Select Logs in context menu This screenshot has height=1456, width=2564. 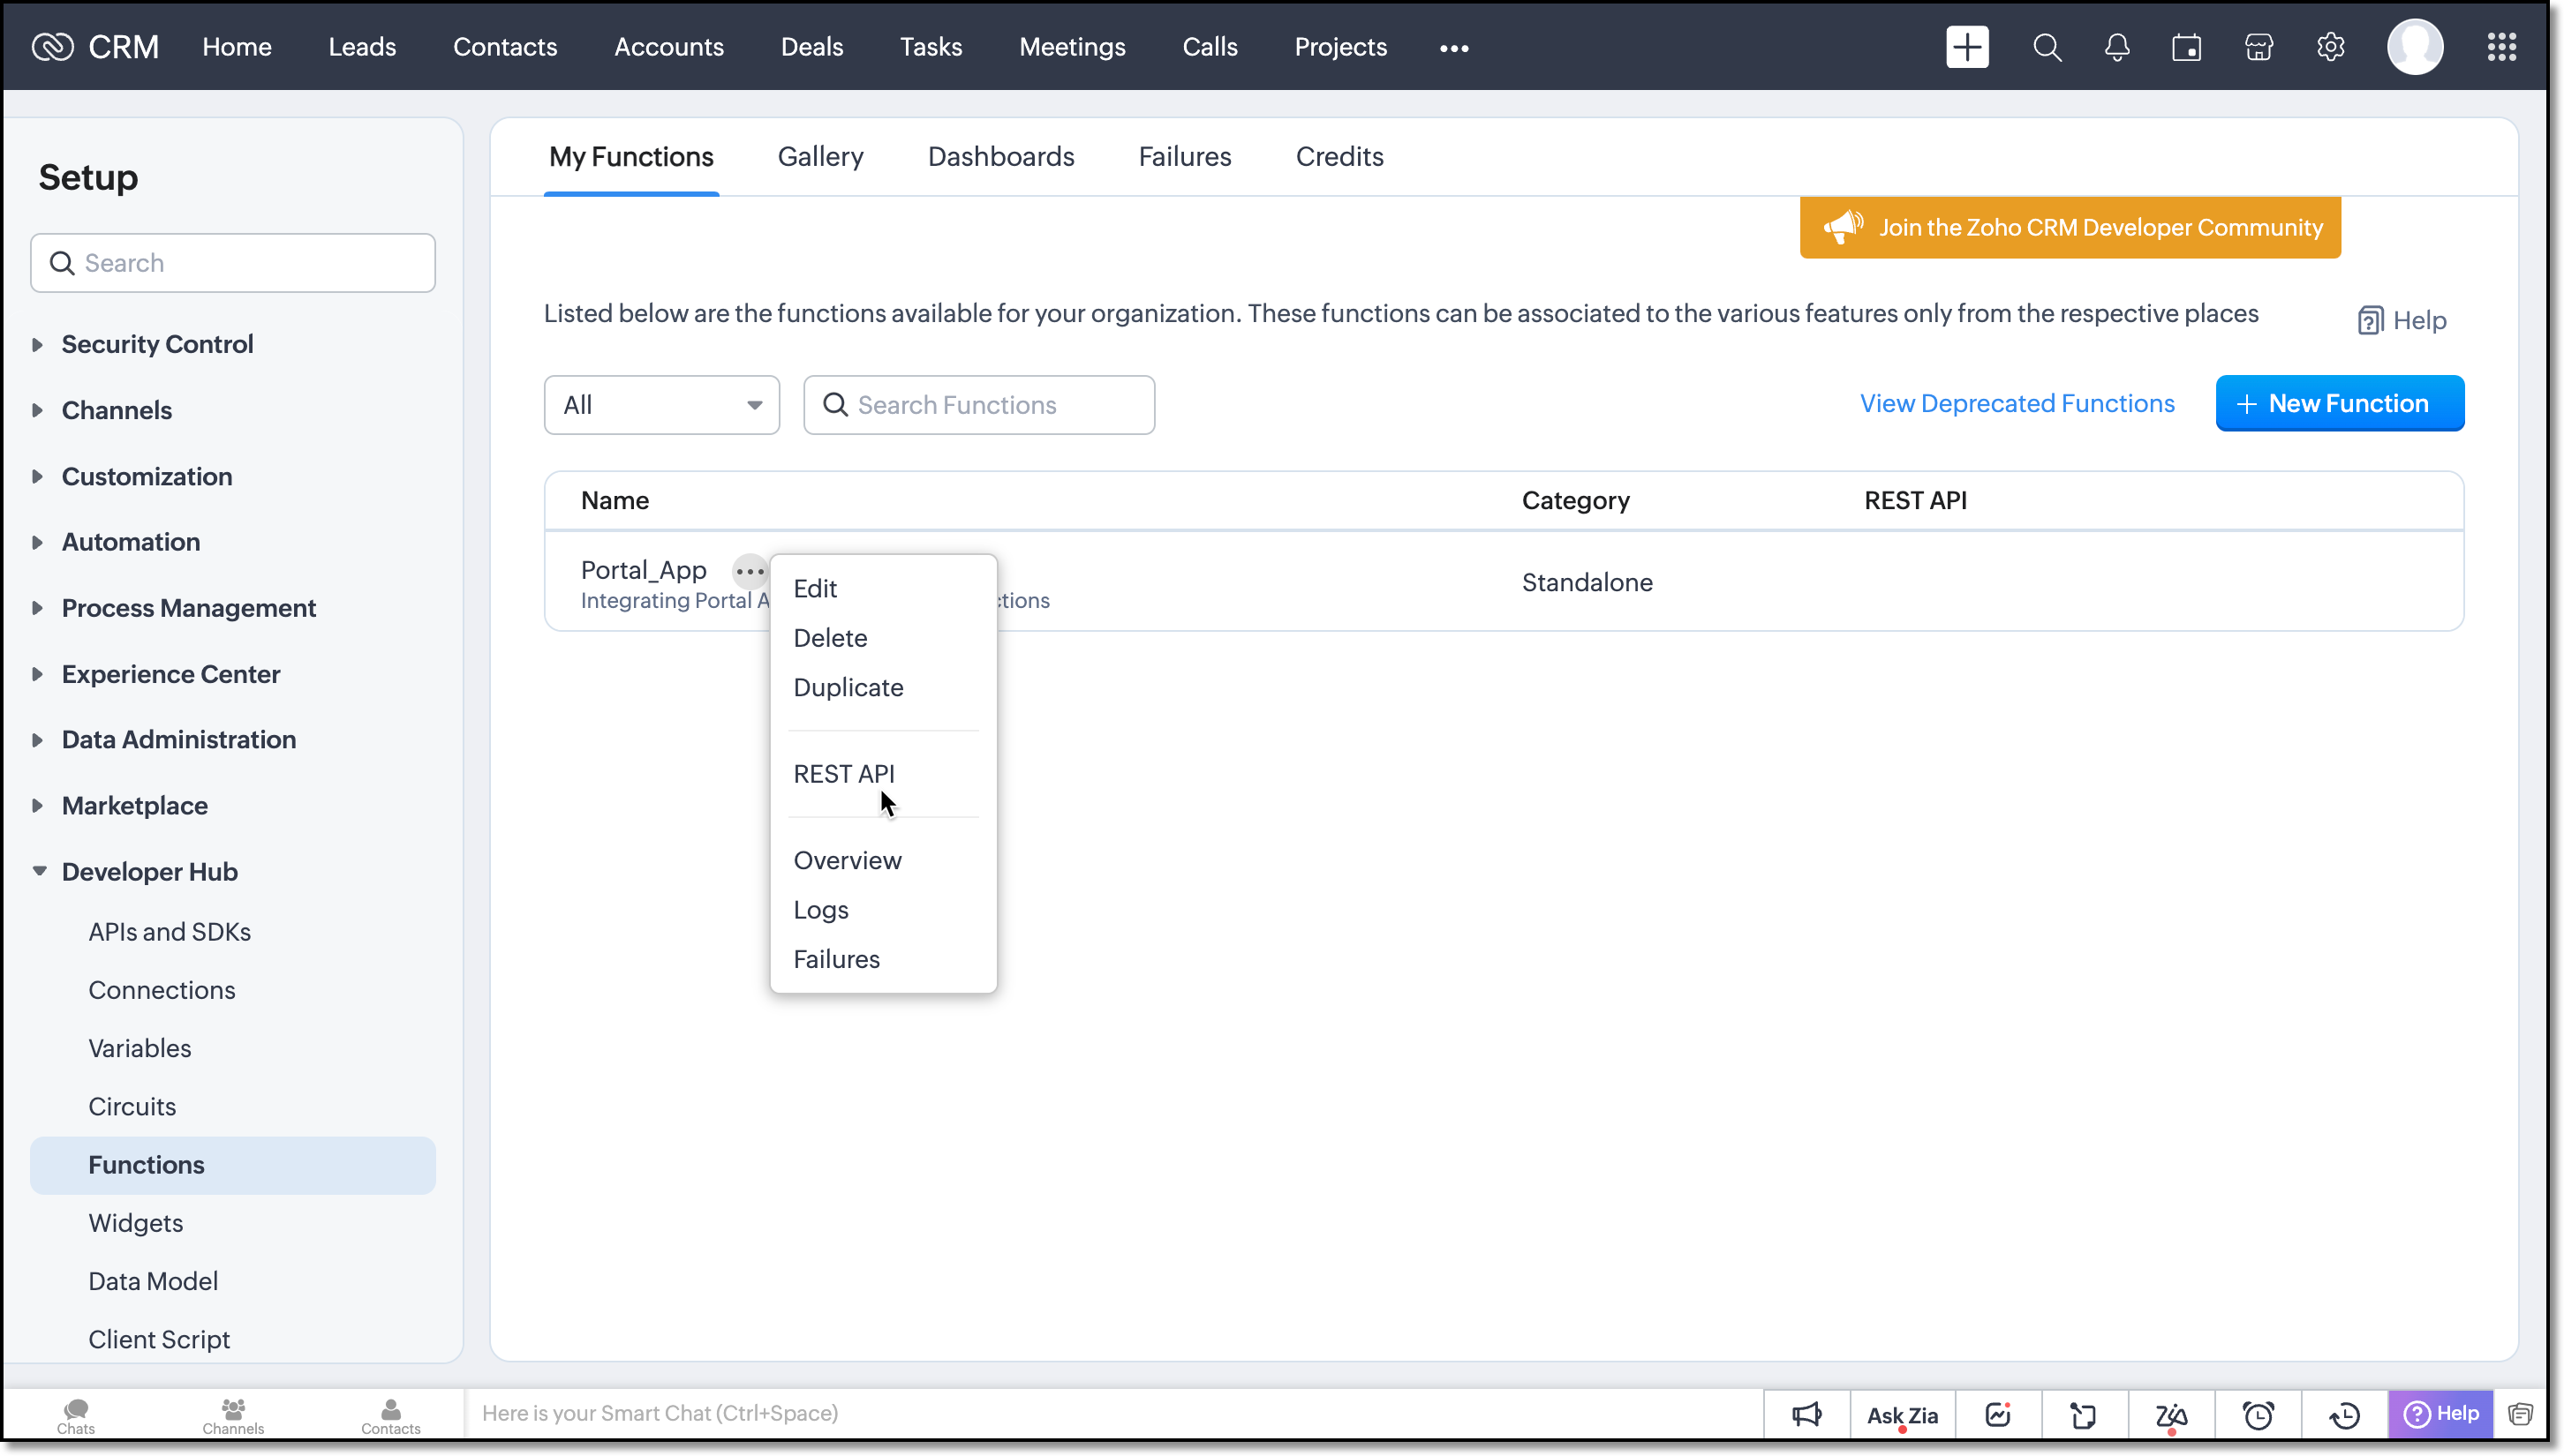click(820, 910)
